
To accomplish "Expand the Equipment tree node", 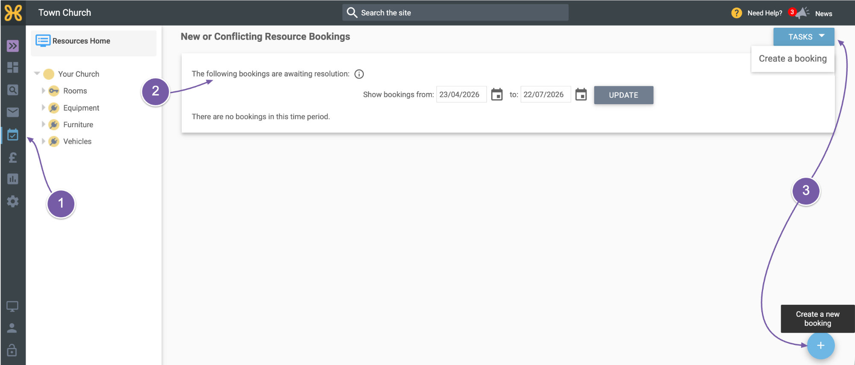I will tap(43, 108).
